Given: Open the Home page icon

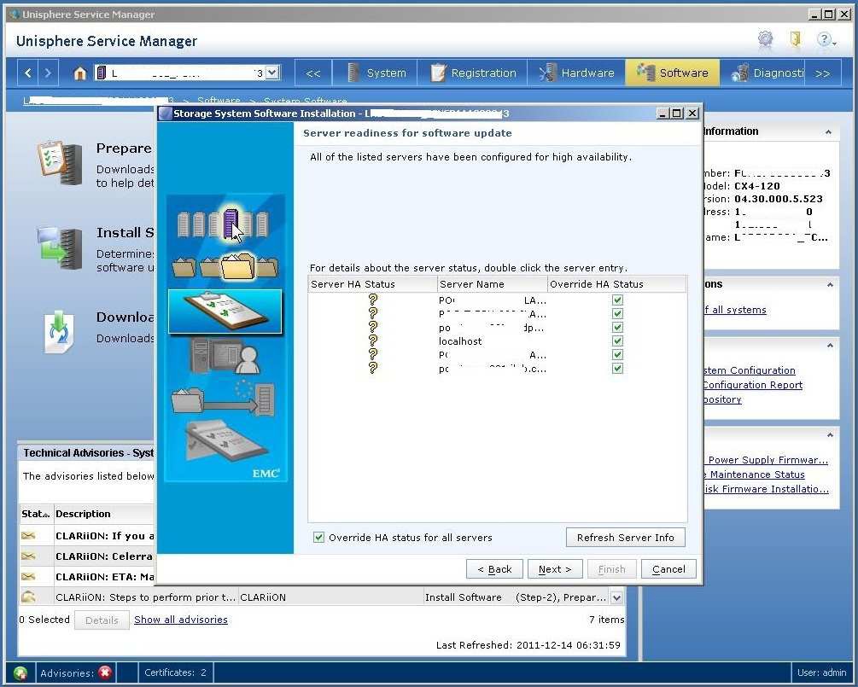Looking at the screenshot, I should pos(80,73).
